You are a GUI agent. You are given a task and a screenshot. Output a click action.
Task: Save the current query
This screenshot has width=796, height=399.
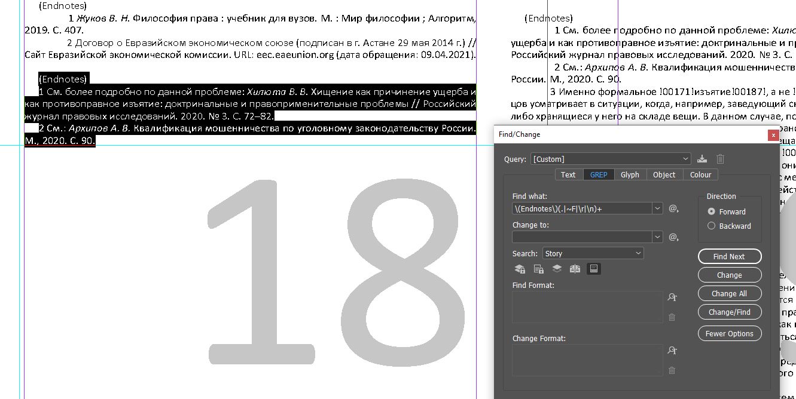point(702,159)
